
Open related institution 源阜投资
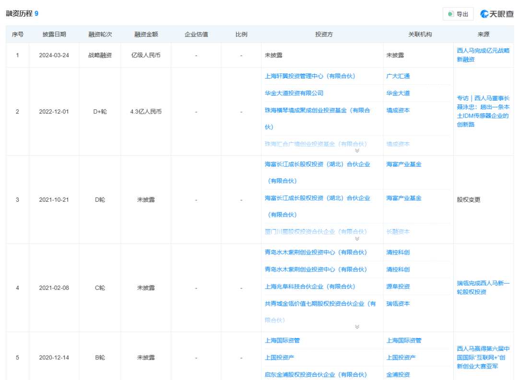398,287
